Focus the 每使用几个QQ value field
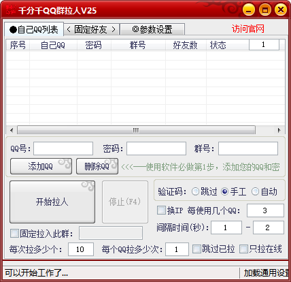 click(265, 210)
